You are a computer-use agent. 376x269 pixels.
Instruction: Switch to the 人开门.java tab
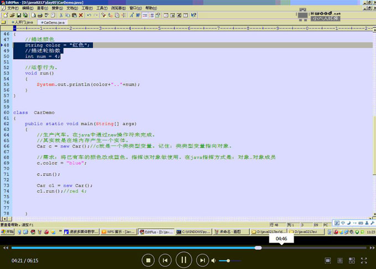coord(22,22)
